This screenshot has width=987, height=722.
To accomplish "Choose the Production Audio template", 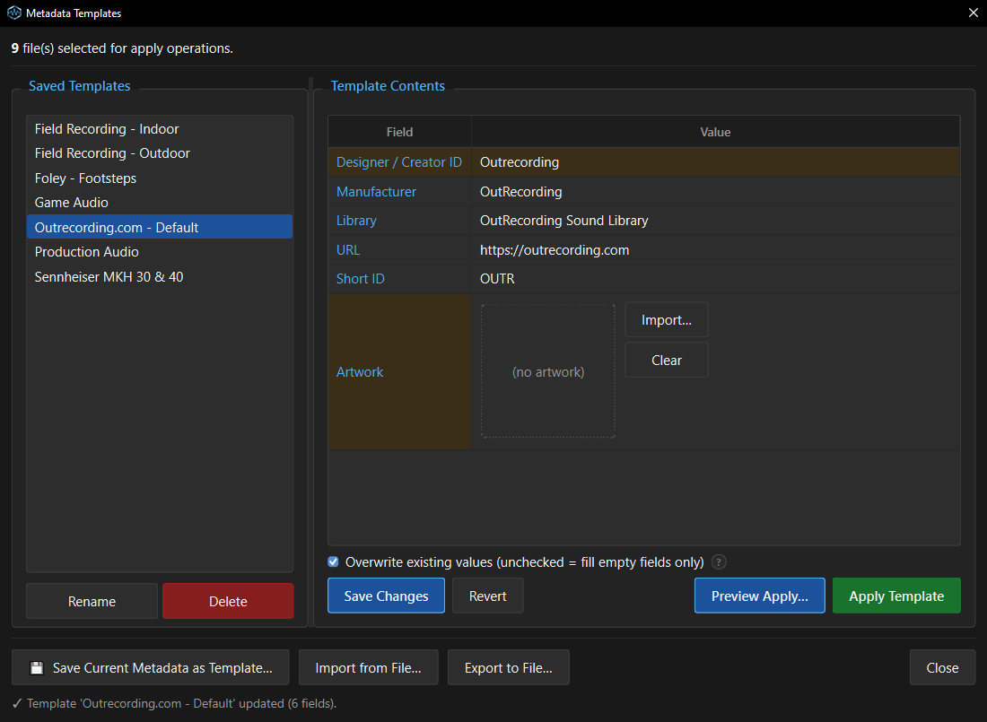I will pyautogui.click(x=160, y=252).
